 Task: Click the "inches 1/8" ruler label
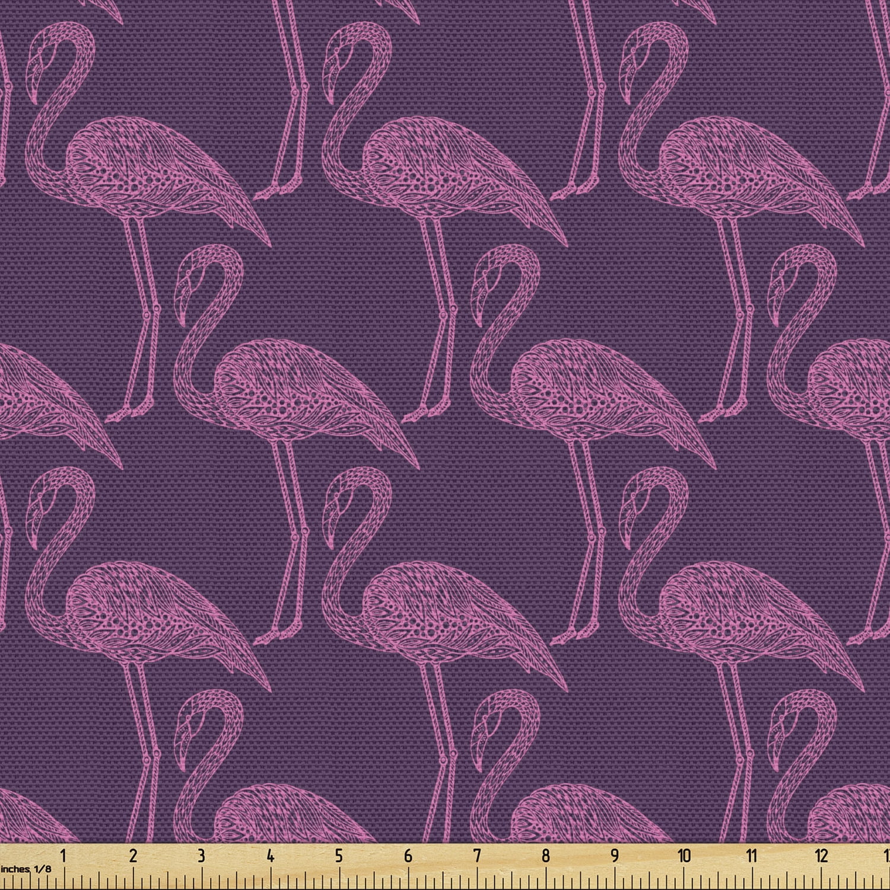[x=26, y=869]
